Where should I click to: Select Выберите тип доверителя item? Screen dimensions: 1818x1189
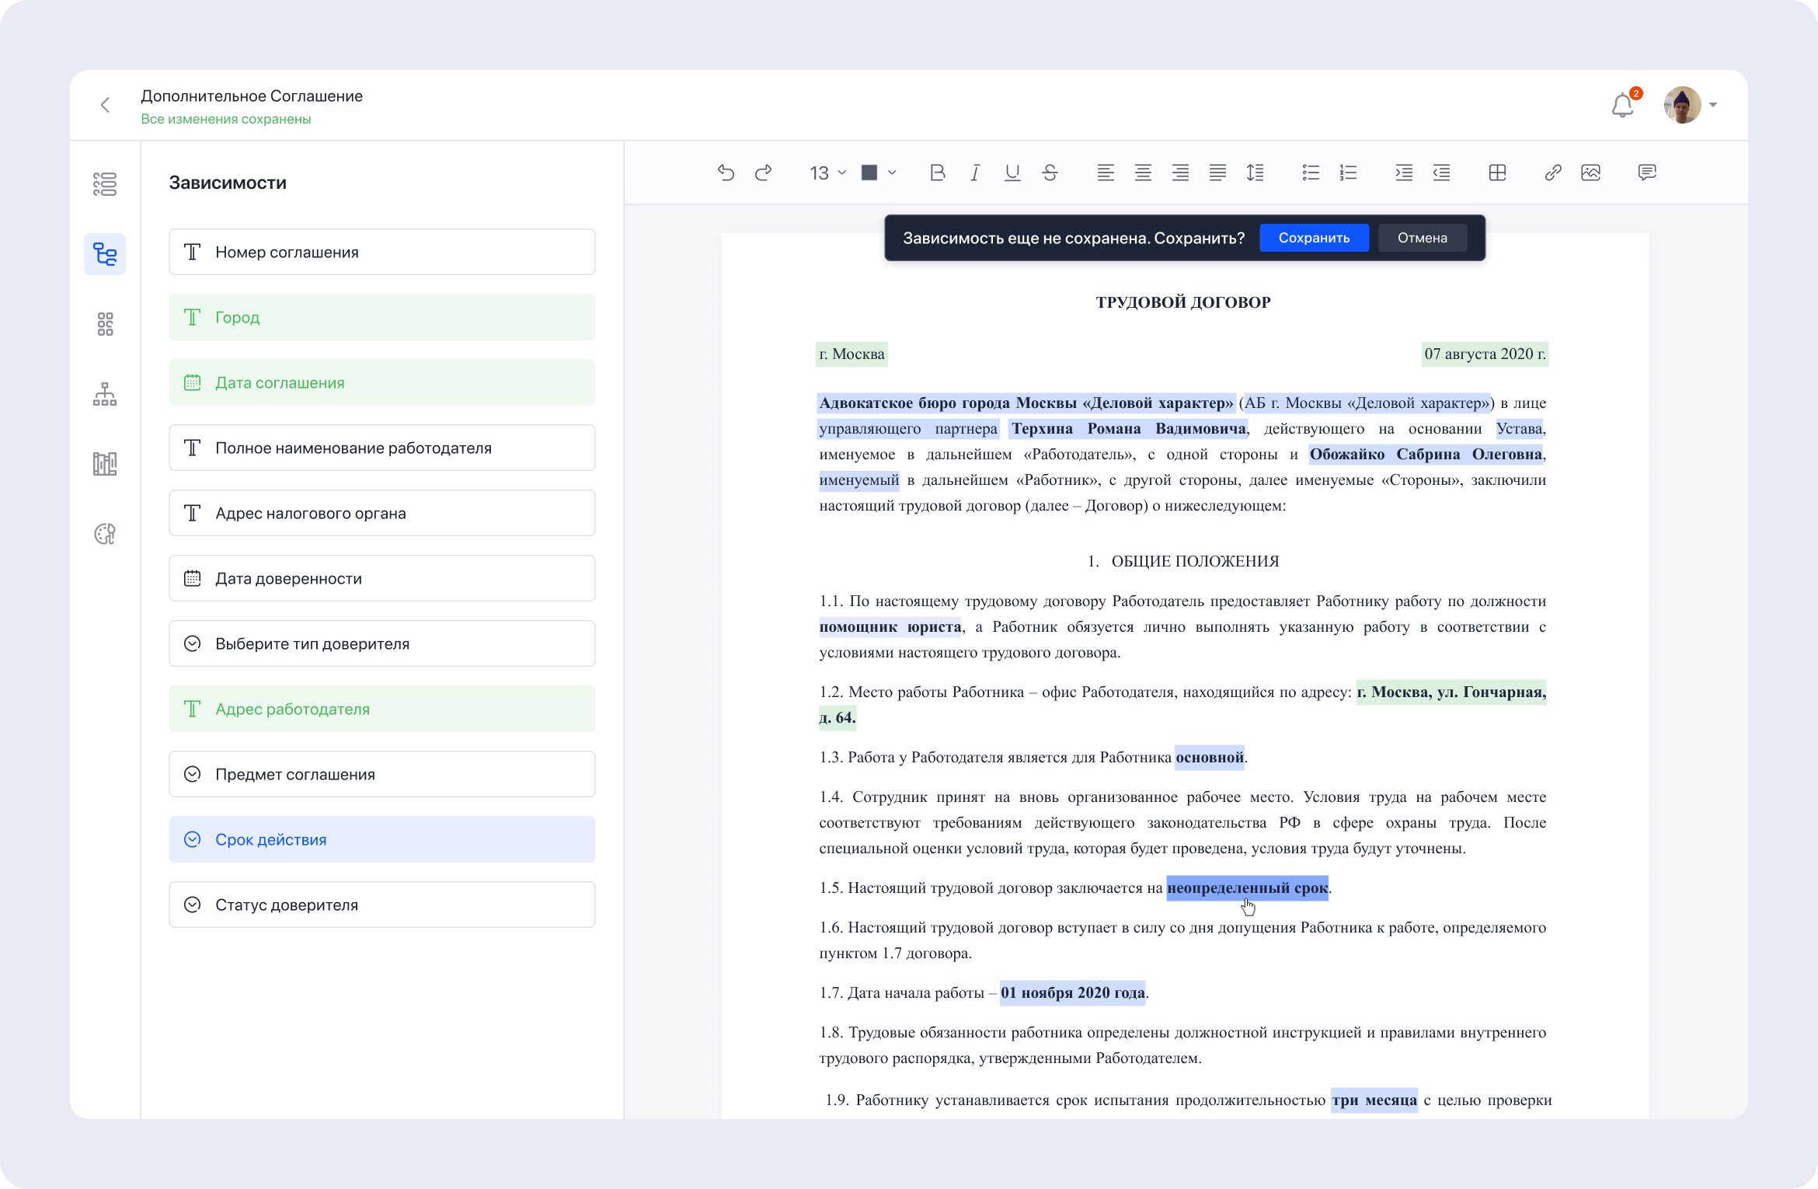click(x=382, y=643)
